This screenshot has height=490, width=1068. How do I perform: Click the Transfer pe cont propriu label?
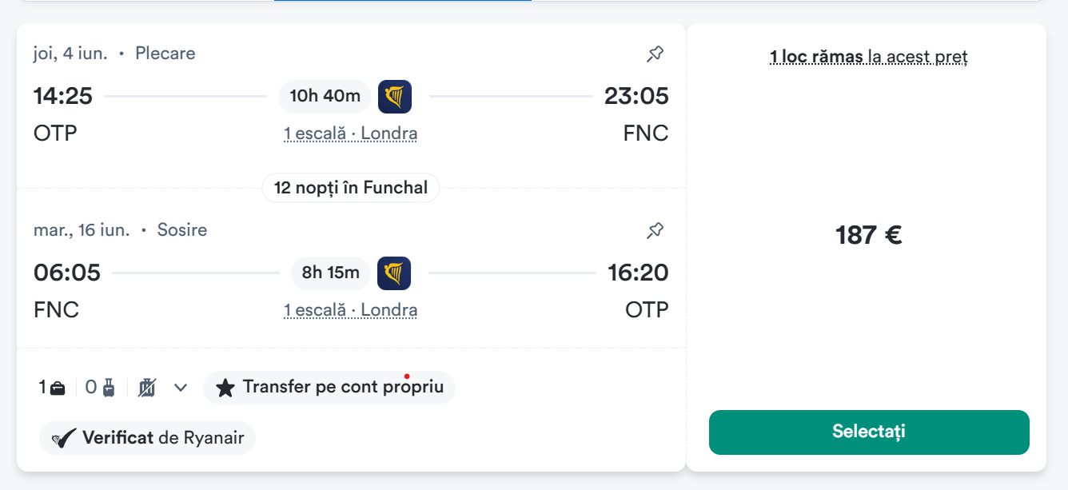coord(343,388)
